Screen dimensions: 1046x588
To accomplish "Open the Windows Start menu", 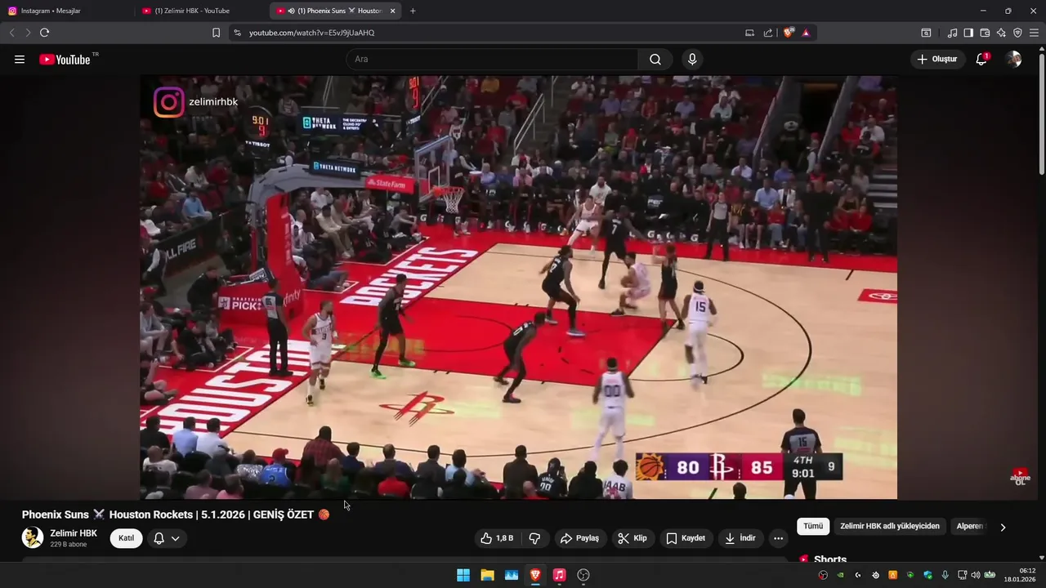I will coord(463,575).
